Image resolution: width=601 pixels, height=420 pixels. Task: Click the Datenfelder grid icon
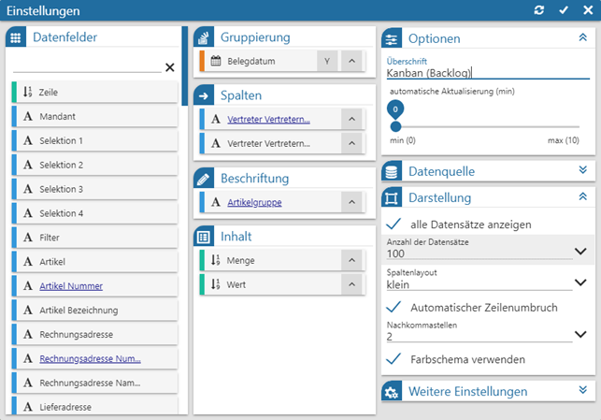coord(15,38)
